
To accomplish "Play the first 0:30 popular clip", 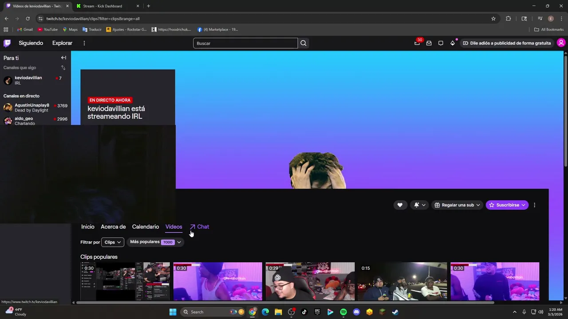I will pos(125,281).
